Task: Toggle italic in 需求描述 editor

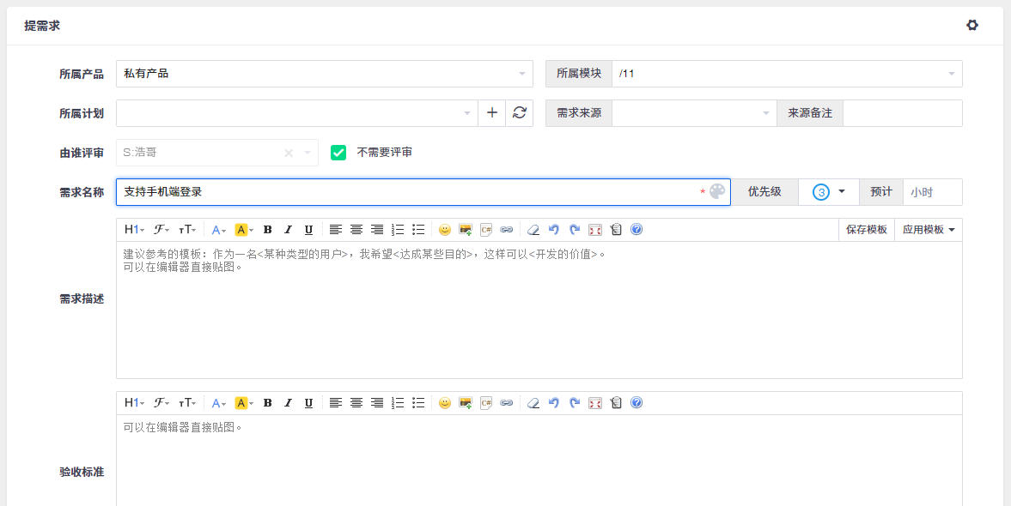Action: [289, 229]
